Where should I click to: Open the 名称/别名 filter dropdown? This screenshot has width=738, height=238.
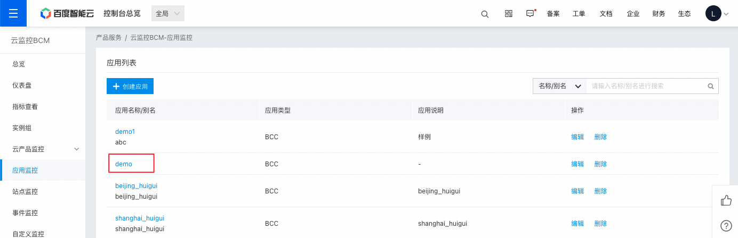[x=560, y=86]
